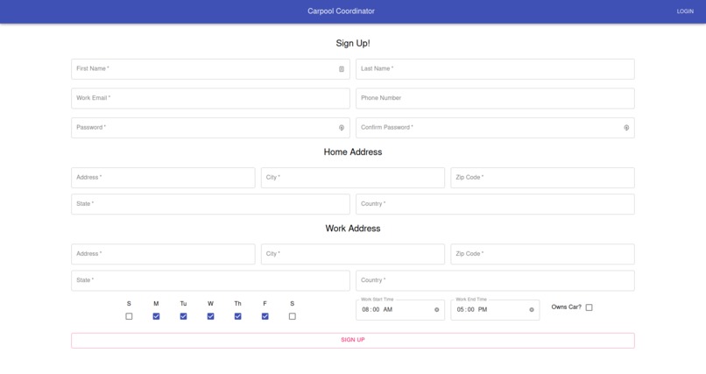706x374 pixels.
Task: Uncheck the Monday (M) checkbox
Action: (x=156, y=316)
